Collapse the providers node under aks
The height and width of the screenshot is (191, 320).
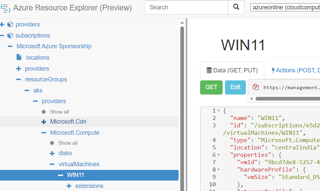35,101
